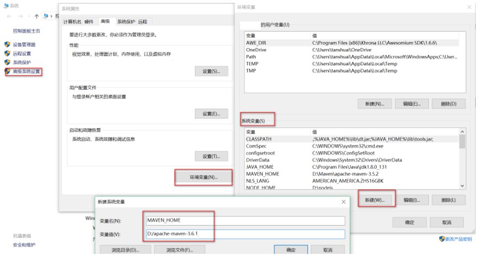Switch to 计算机名 tab
Image resolution: width=492 pixels, height=255 pixels.
pyautogui.click(x=72, y=21)
